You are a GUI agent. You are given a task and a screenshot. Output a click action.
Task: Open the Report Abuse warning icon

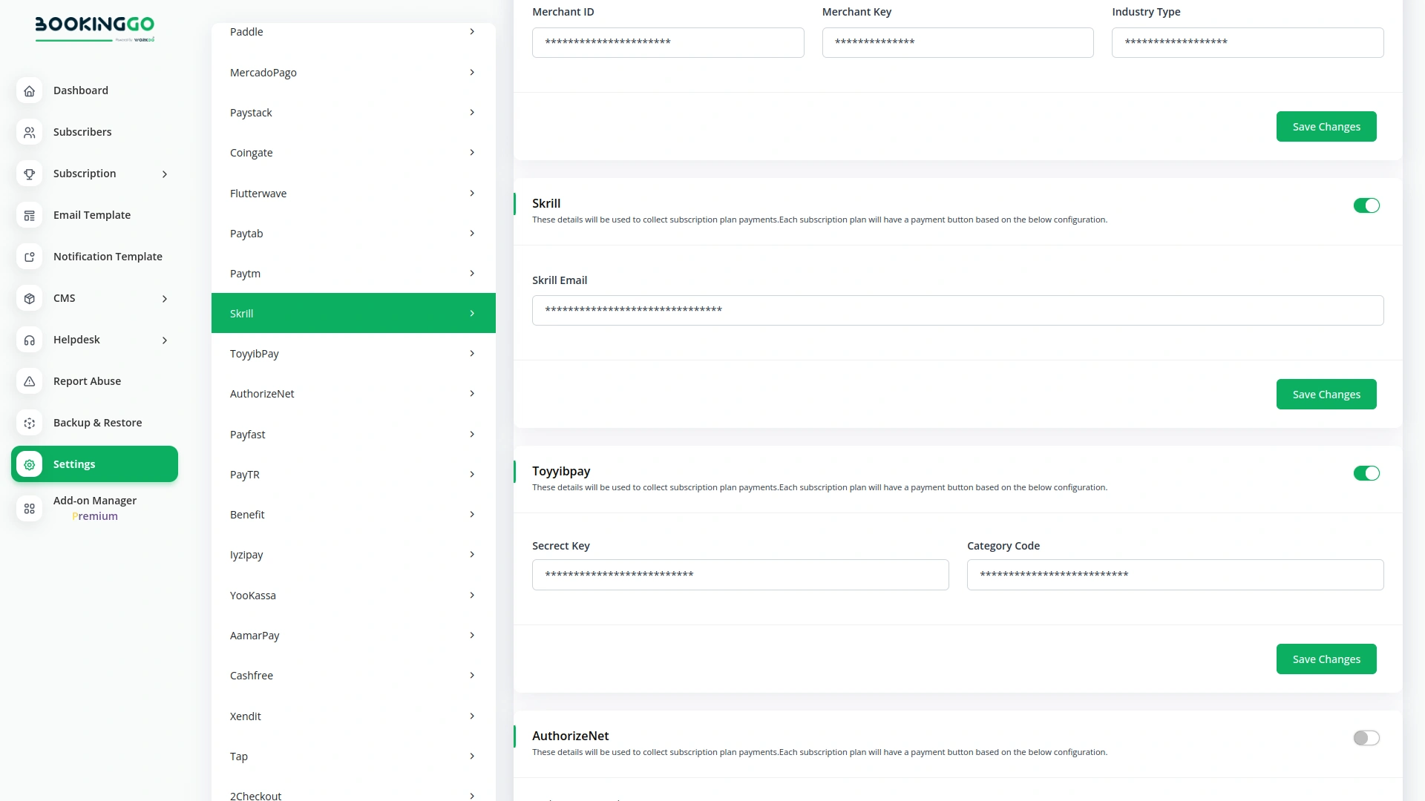coord(29,381)
